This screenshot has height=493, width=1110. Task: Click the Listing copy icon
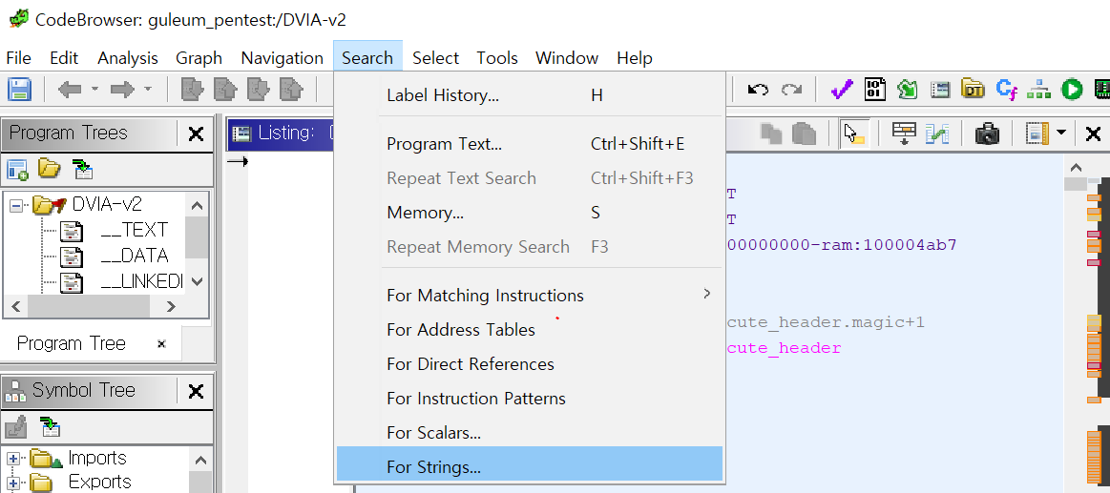pyautogui.click(x=771, y=133)
